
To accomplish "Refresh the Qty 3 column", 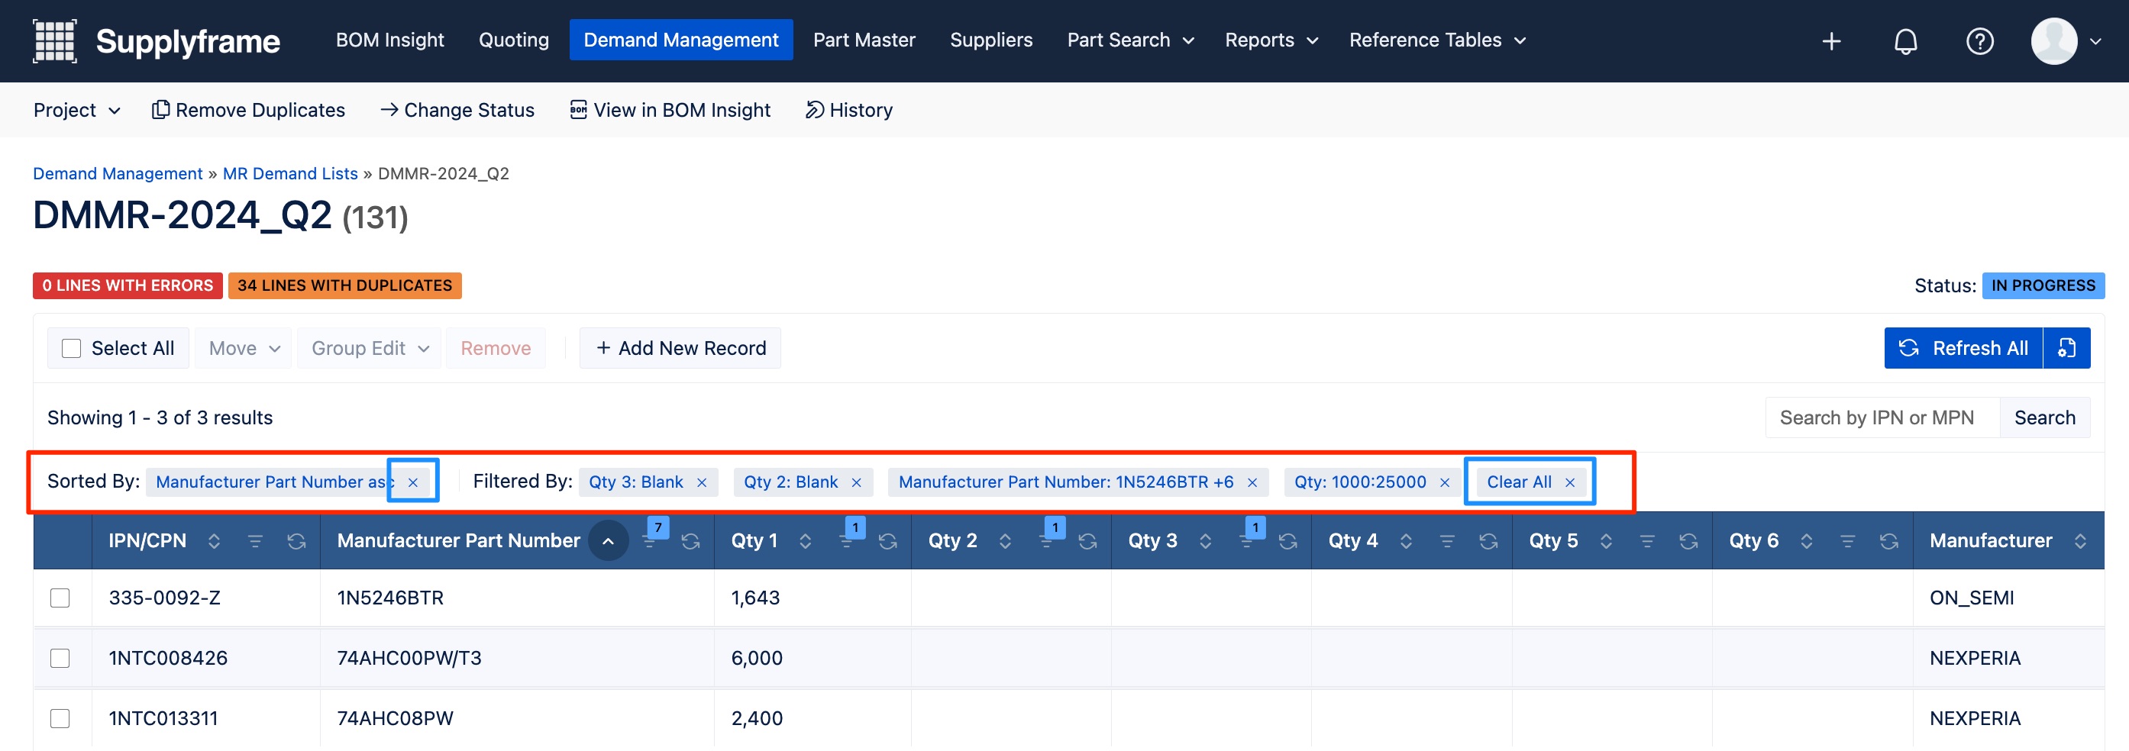I will pyautogui.click(x=1287, y=541).
